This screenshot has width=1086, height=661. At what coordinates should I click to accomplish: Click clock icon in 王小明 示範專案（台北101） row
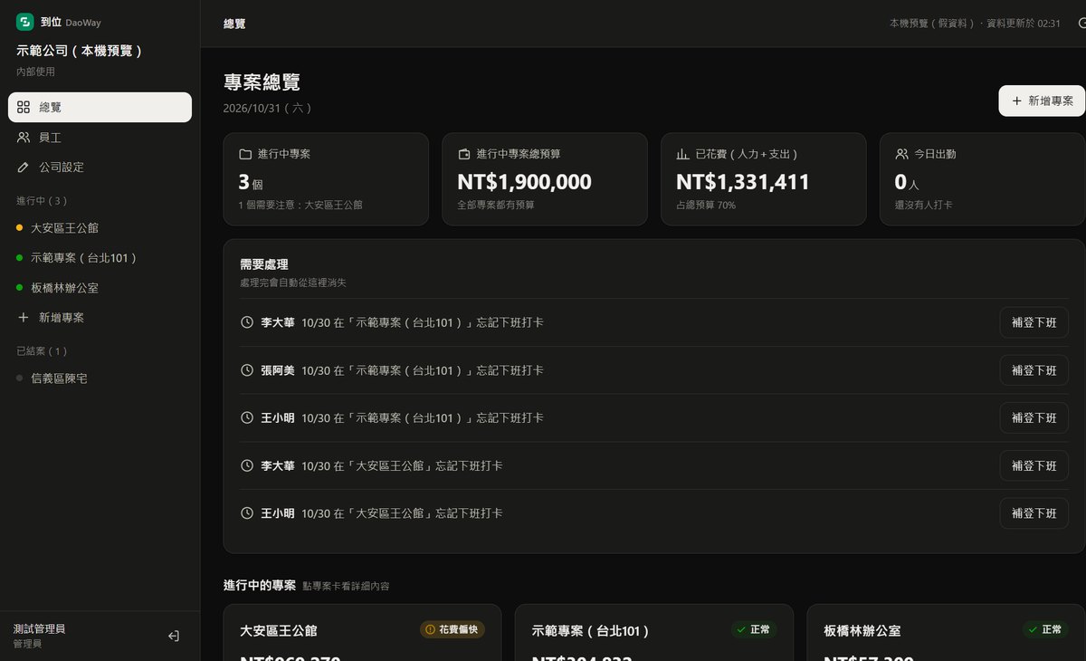(247, 417)
